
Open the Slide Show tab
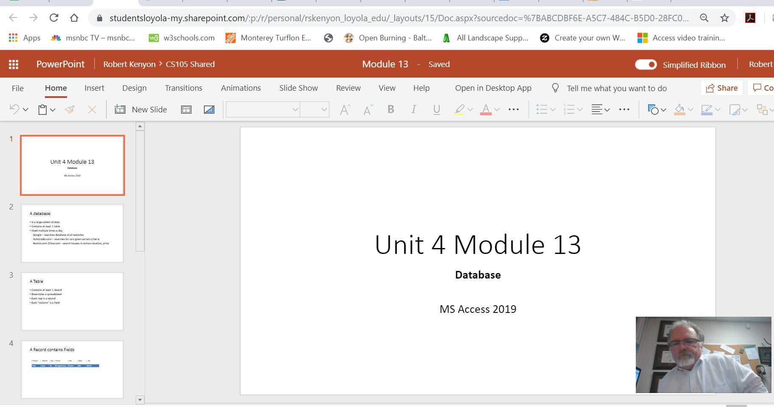click(x=298, y=88)
